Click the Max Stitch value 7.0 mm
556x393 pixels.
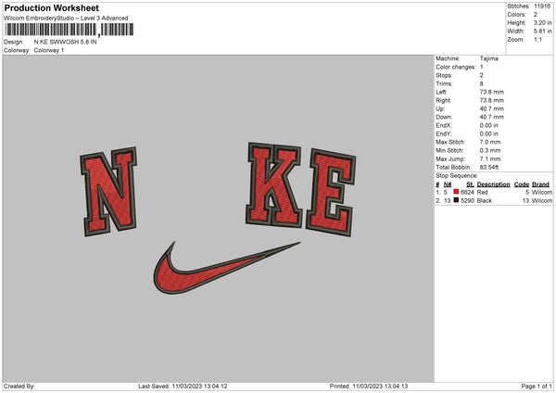pyautogui.click(x=490, y=142)
